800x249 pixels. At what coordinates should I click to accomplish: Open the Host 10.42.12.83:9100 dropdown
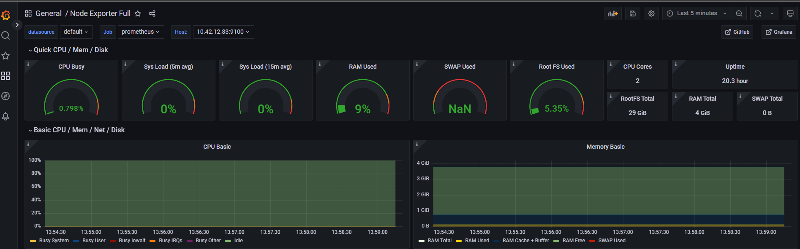coord(223,32)
